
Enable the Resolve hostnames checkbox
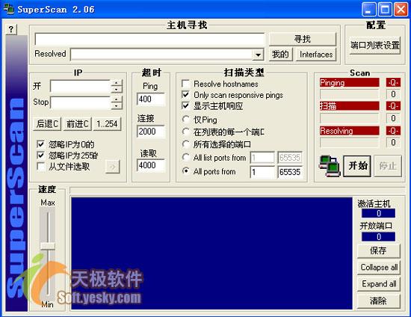pos(185,84)
